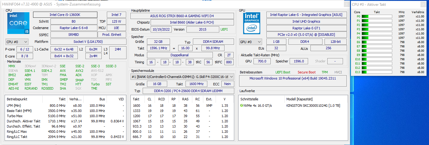Click the AES-NI feature flag
The height and width of the screenshot is (145, 429).
click(x=13, y=88)
